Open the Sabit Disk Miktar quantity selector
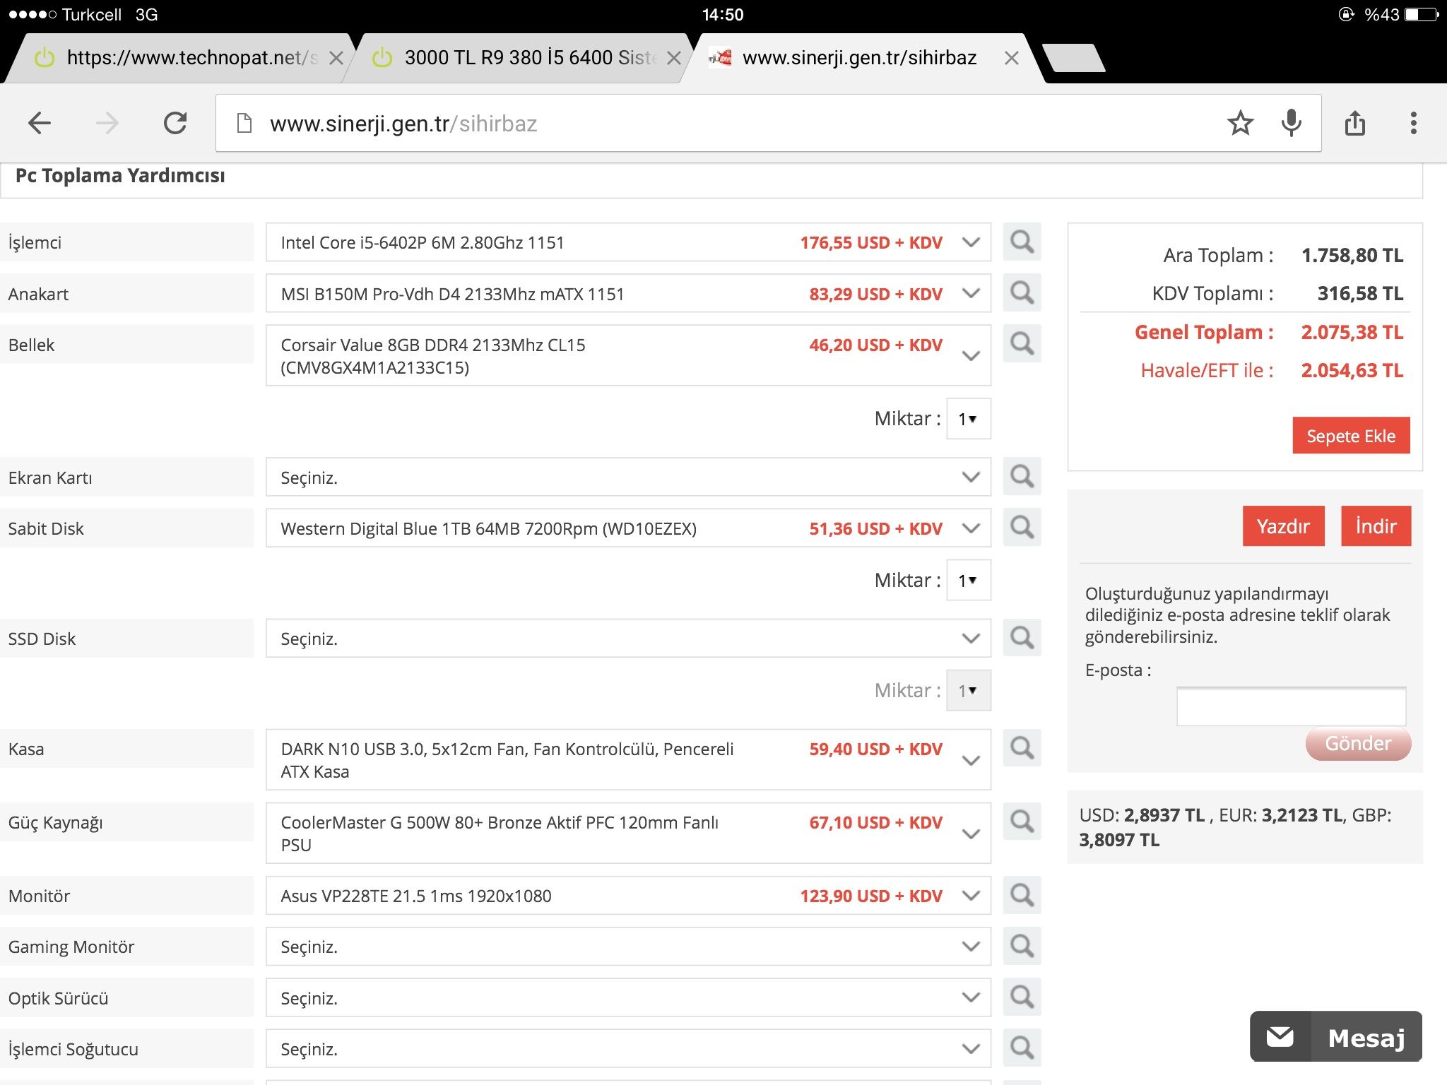Viewport: 1447px width, 1085px height. (x=968, y=580)
